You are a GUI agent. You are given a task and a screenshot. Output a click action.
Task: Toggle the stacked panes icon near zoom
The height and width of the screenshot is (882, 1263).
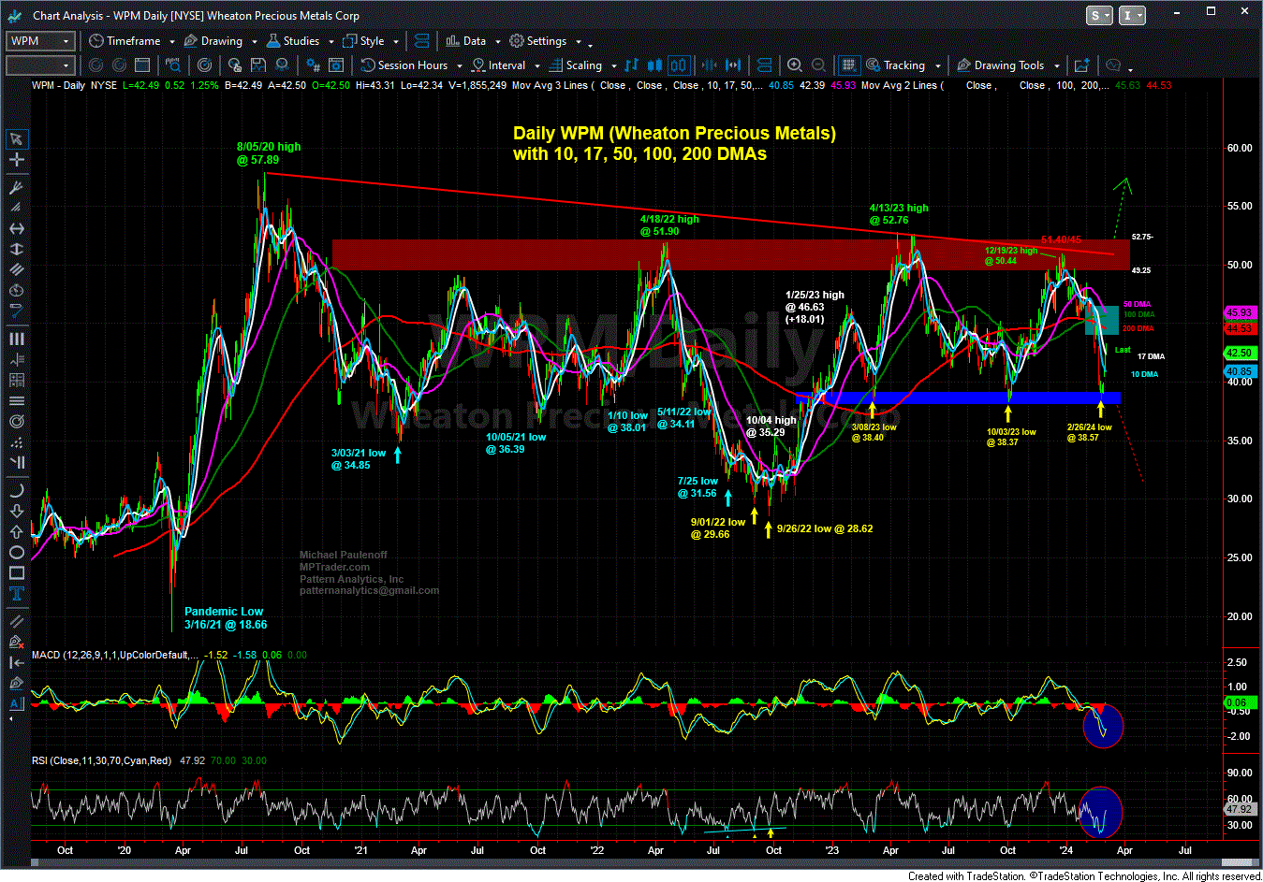[x=765, y=65]
